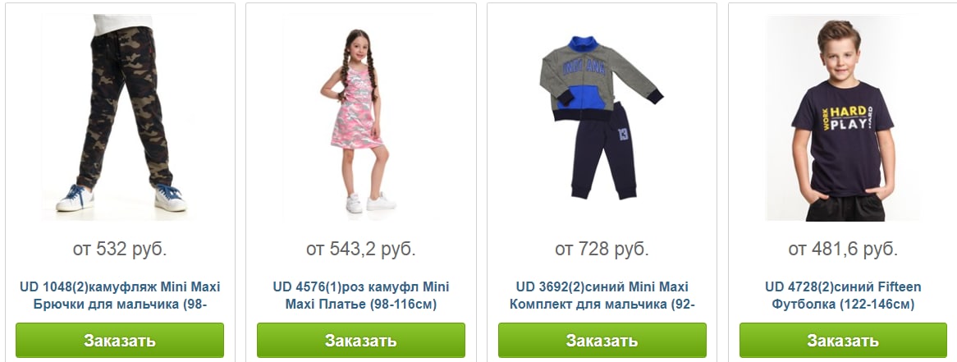Open the blue boys' set product photo
This screenshot has height=362, width=957.
[602, 117]
